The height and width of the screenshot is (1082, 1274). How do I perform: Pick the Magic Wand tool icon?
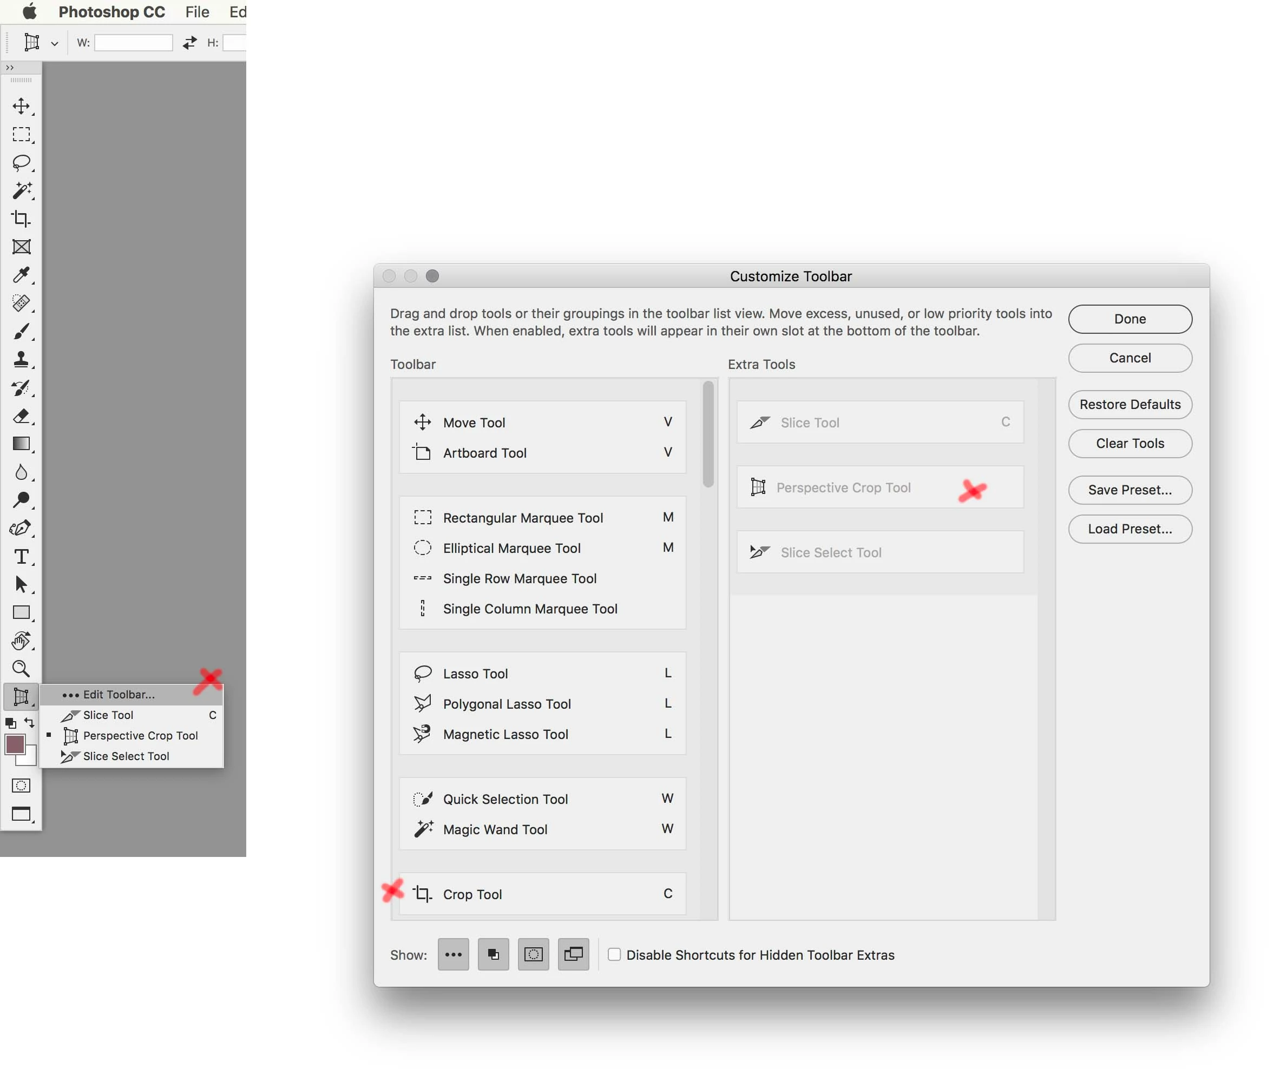pyautogui.click(x=21, y=191)
